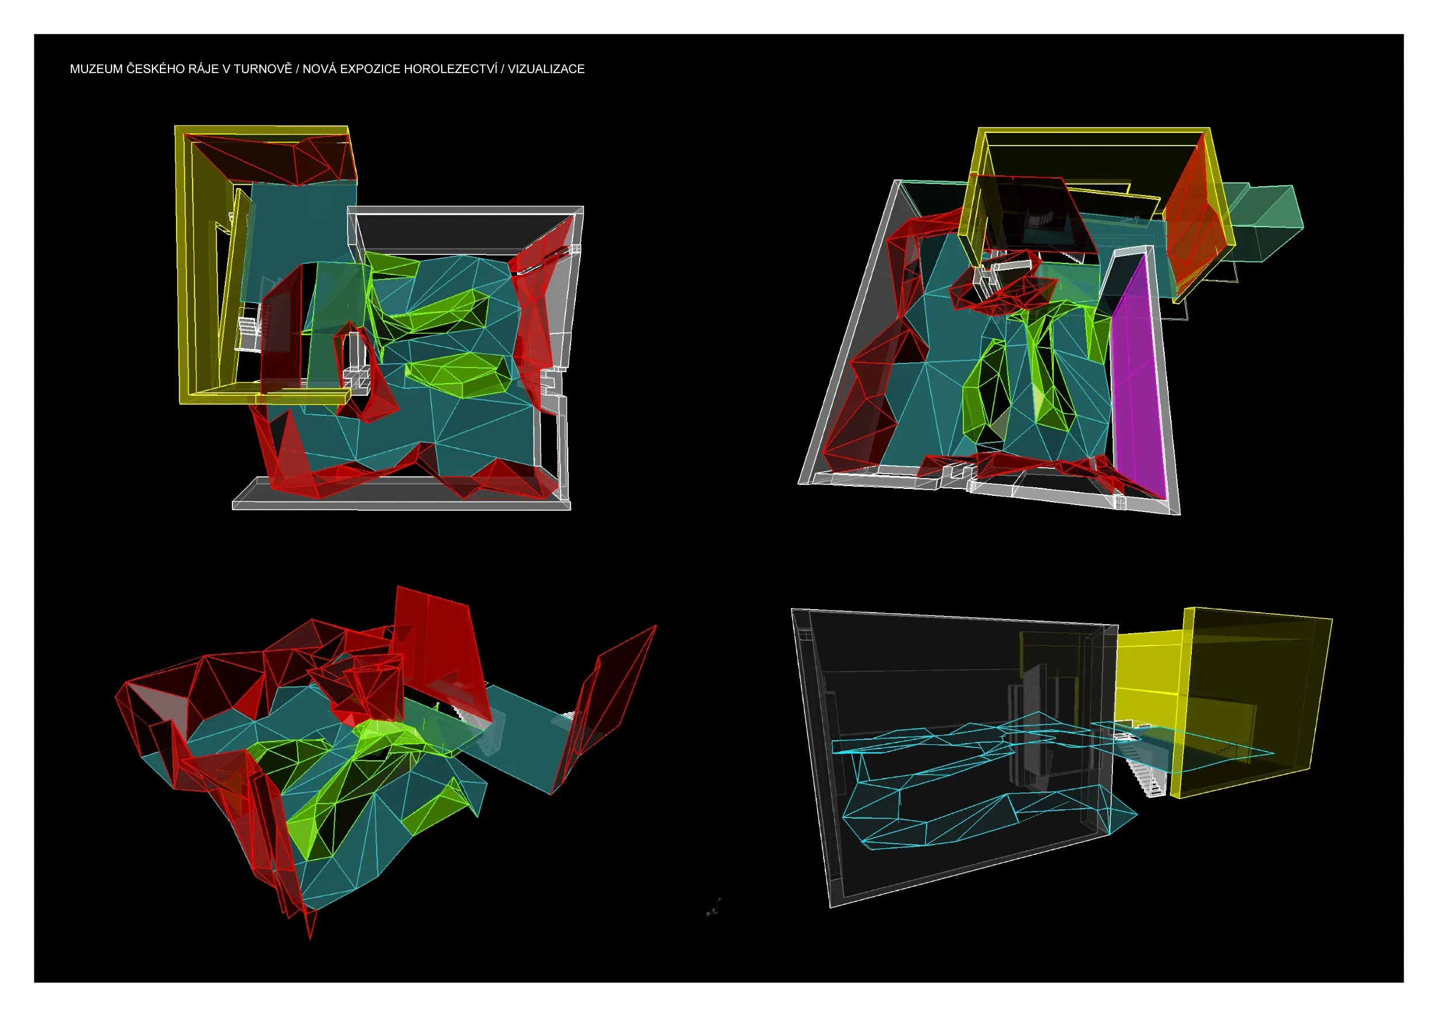Click the title text "MUZEUM ČESKÉHO RÁJE V TURNOVĚ"
The width and height of the screenshot is (1438, 1017).
coord(181,69)
